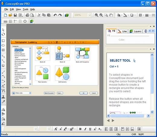Image resolution: width=157 pixels, height=137 pixels.
Task: Toggle Bold text formatting
Action: pos(80,129)
